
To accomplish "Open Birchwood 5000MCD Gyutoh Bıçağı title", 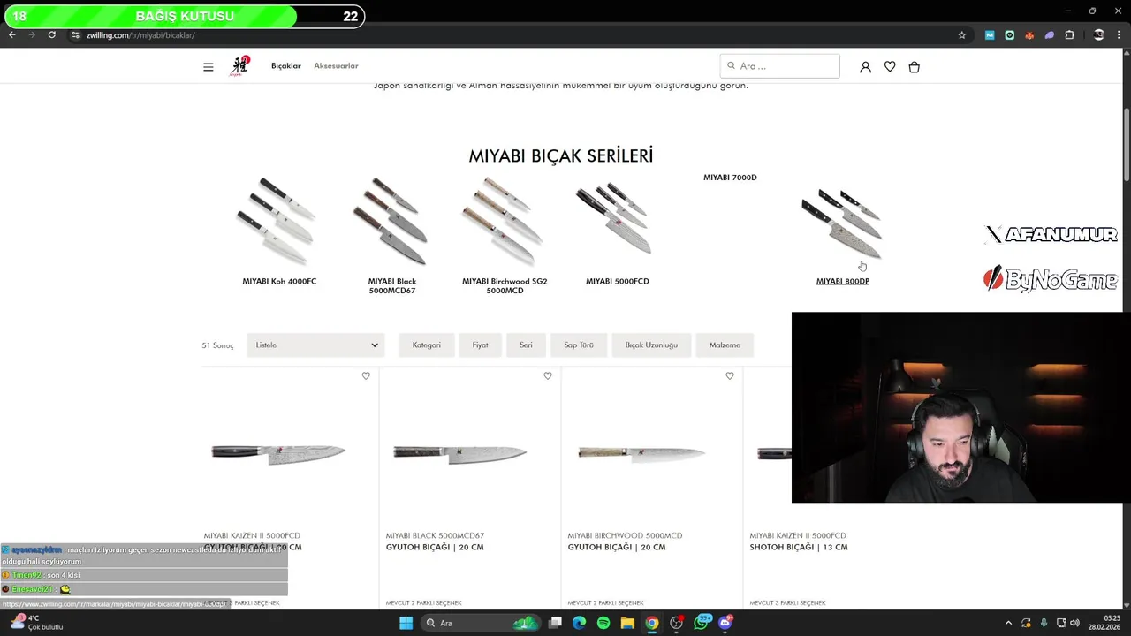I will 617,547.
